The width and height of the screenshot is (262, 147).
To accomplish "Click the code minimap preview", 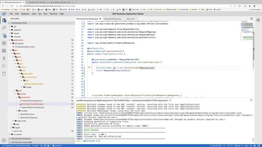I will (247, 31).
